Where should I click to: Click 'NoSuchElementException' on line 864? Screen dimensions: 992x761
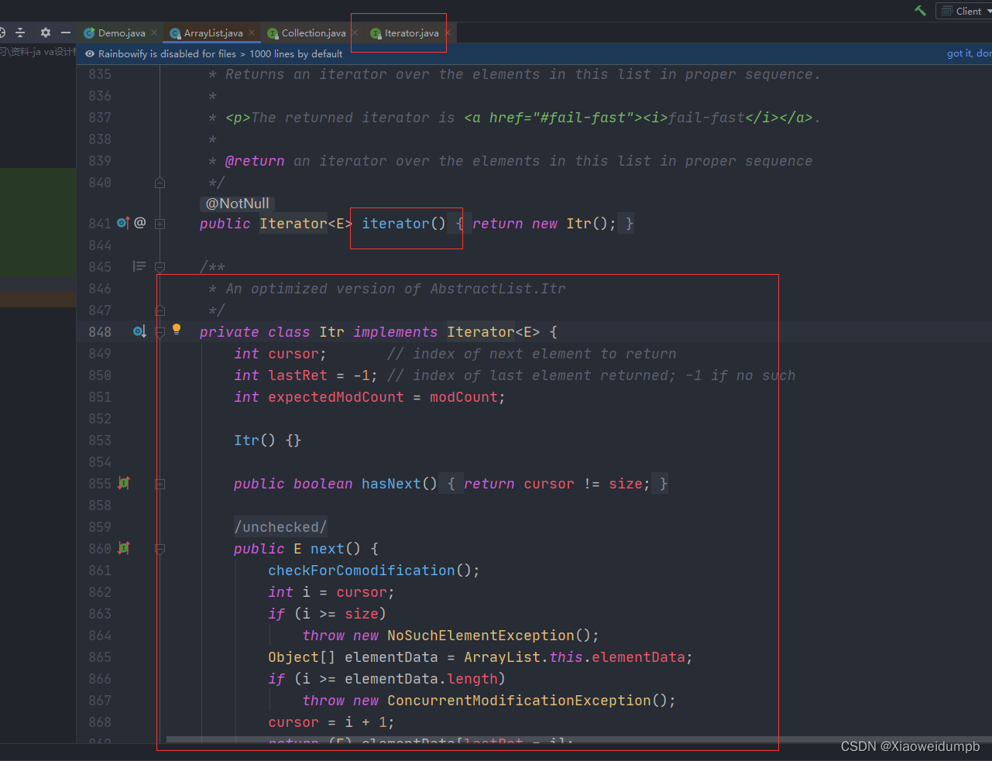tap(481, 636)
